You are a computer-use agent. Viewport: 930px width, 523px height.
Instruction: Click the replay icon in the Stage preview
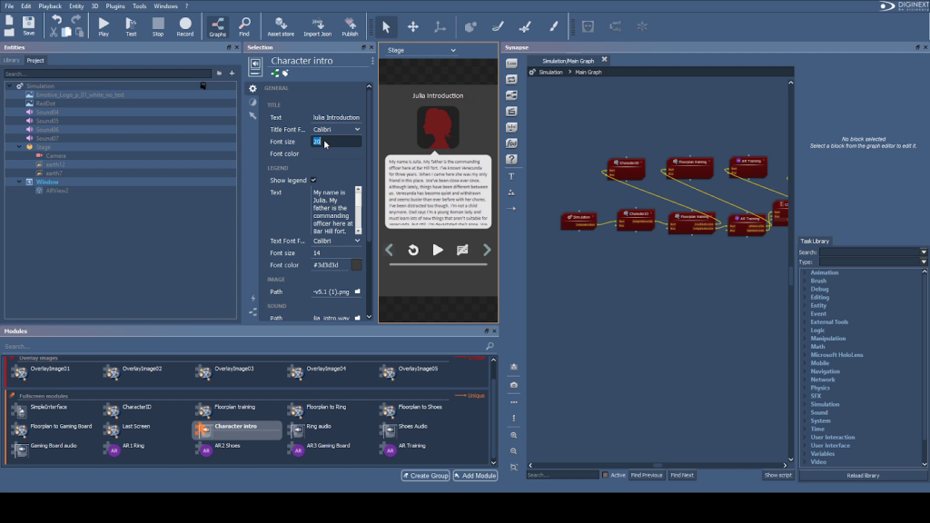point(413,250)
